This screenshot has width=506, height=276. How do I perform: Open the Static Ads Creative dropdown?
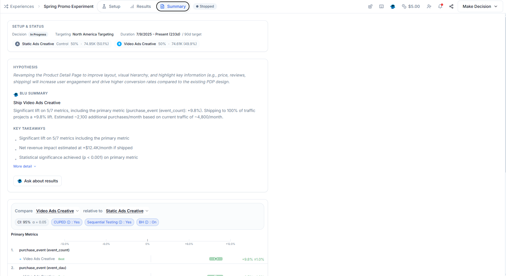point(127,211)
